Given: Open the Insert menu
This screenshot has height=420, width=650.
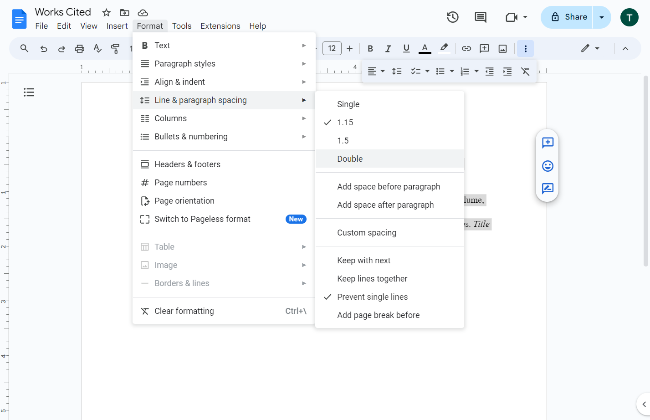Looking at the screenshot, I should coord(117,26).
